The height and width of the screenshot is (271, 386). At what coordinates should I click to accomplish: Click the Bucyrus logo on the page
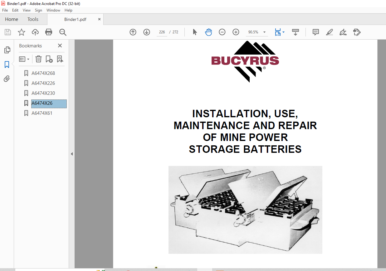point(245,61)
